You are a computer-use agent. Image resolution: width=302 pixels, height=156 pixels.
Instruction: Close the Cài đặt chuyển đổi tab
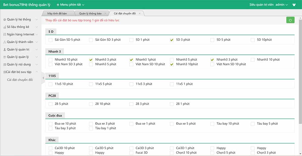pos(140,14)
